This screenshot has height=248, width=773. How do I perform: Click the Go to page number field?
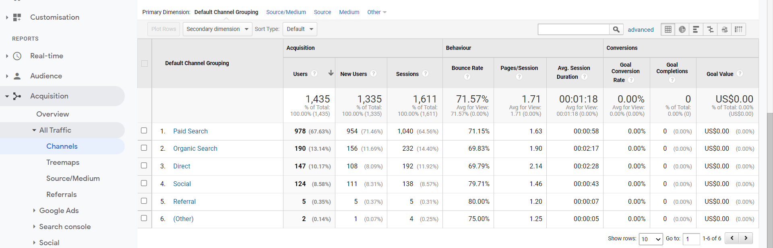(x=691, y=239)
